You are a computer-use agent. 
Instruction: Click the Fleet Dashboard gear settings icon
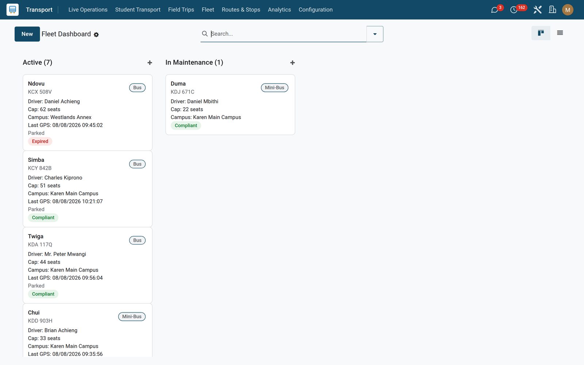coord(96,34)
